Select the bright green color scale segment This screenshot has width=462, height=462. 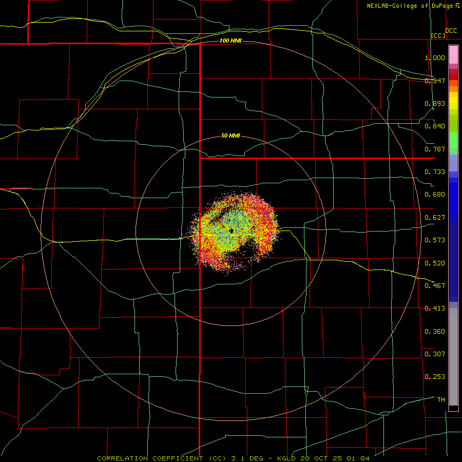click(x=453, y=140)
